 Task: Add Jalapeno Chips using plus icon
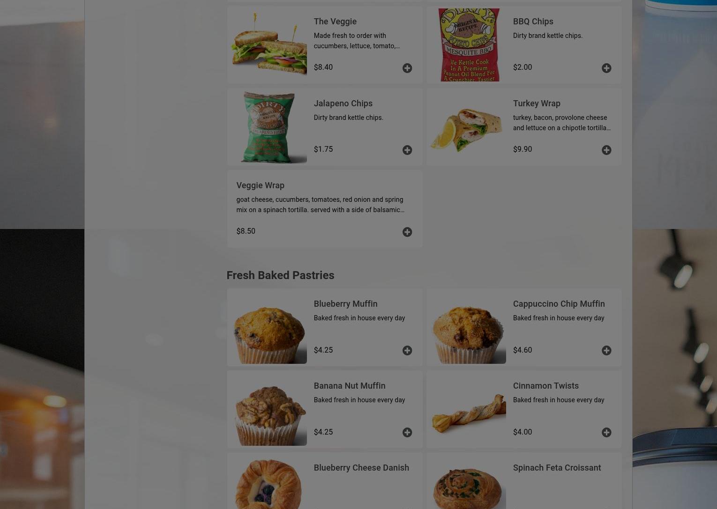(407, 150)
